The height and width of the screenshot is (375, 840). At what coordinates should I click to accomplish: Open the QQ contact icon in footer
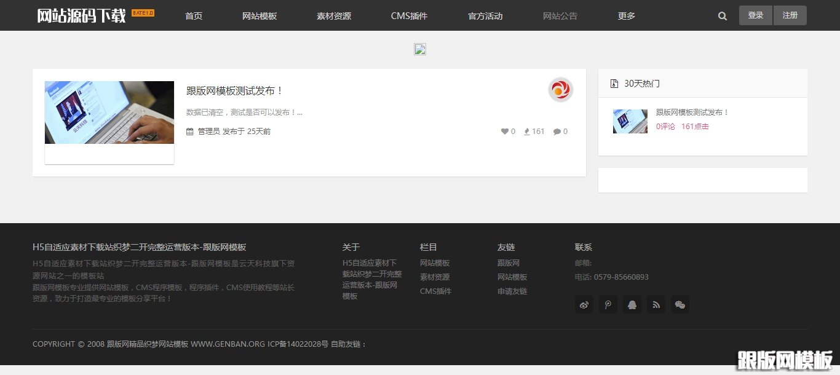click(x=632, y=304)
